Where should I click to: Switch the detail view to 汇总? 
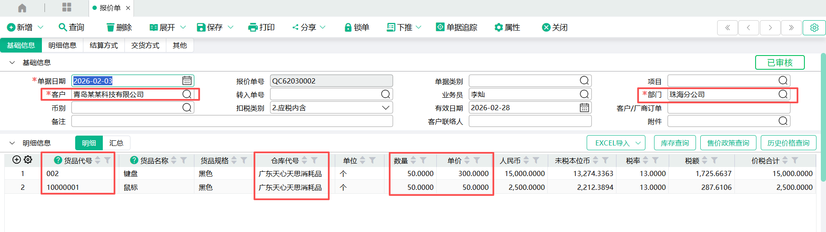(116, 143)
